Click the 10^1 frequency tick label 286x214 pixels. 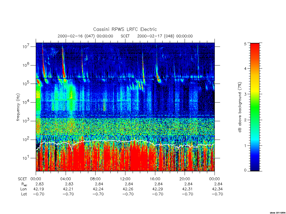(x=26, y=158)
